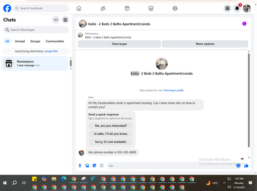
Task: Start a new message with compose icon
Action: [x=65, y=20]
